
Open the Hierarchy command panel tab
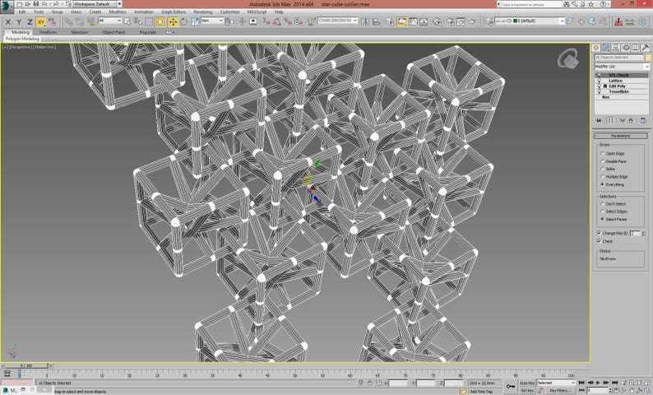click(x=615, y=48)
